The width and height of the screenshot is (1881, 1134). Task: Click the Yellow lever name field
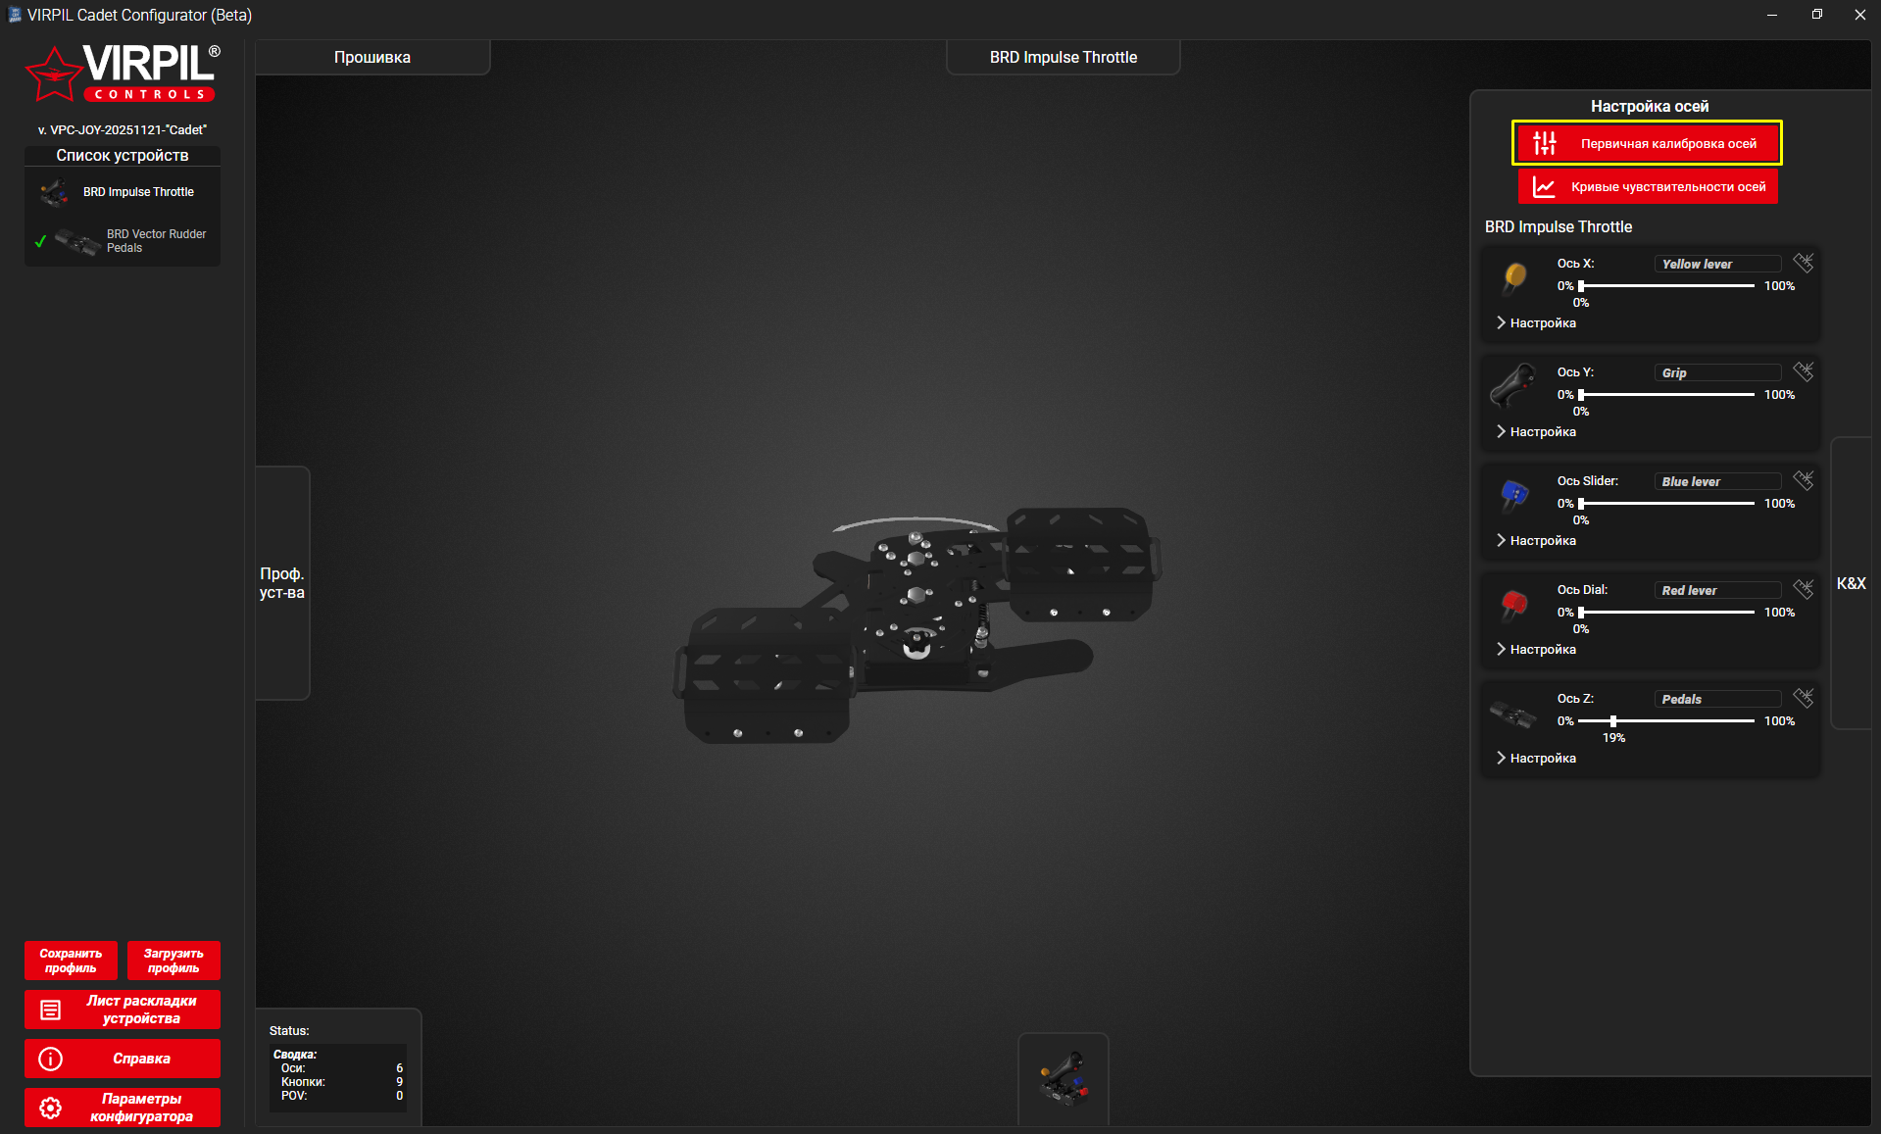1717,264
